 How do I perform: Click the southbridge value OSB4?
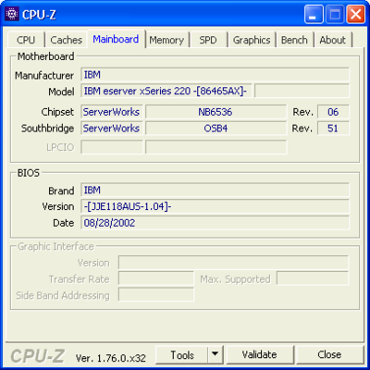point(216,129)
